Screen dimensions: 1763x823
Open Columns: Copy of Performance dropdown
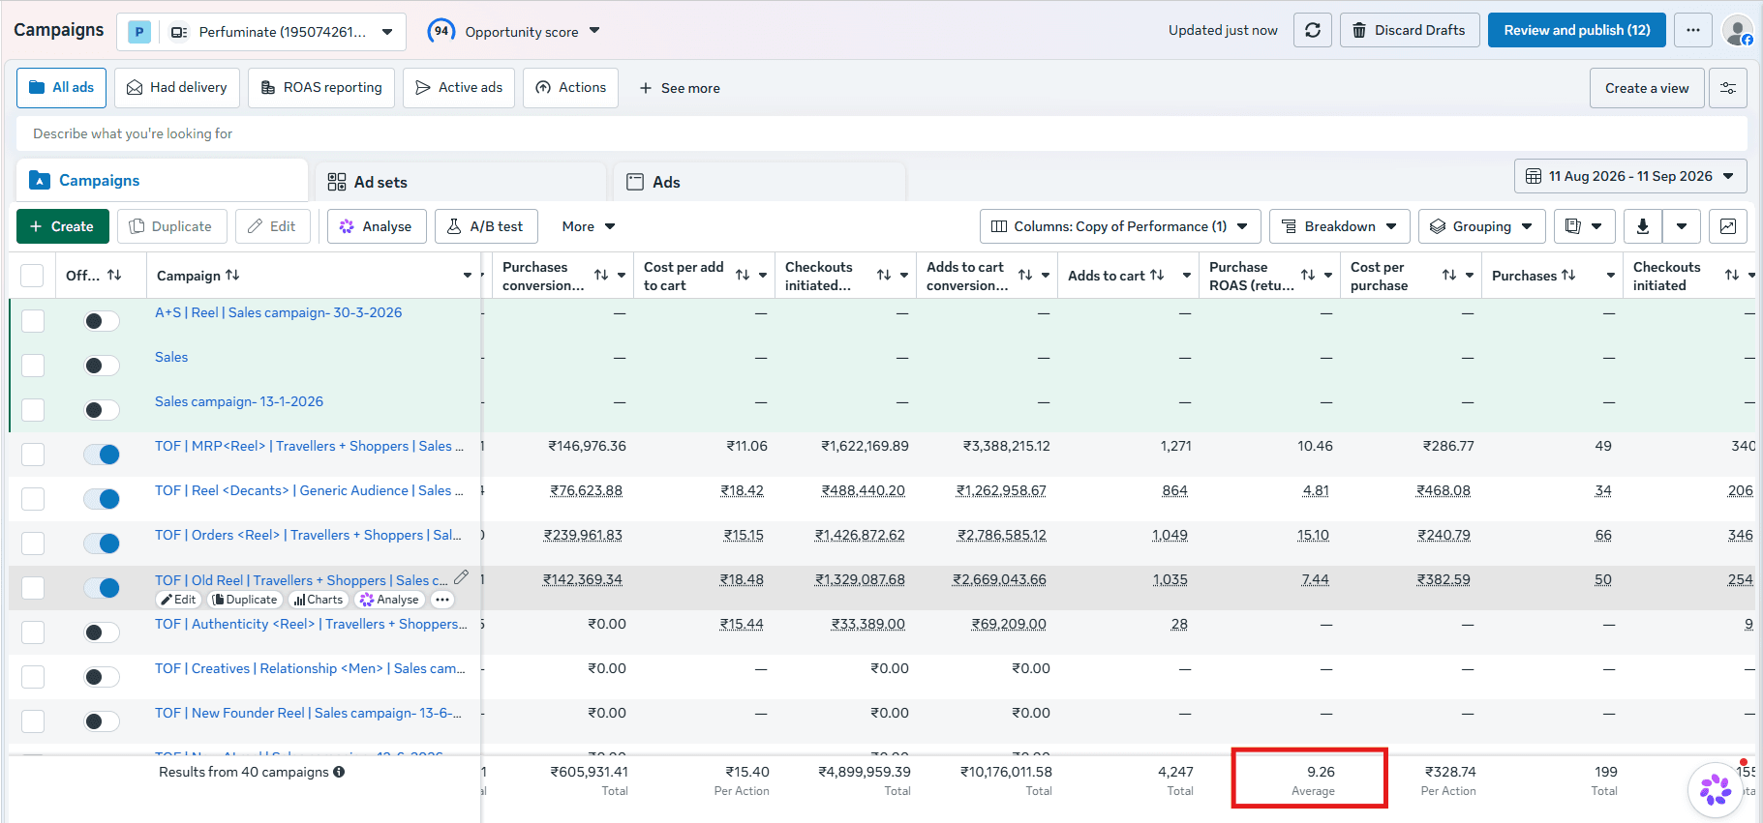coord(1120,226)
